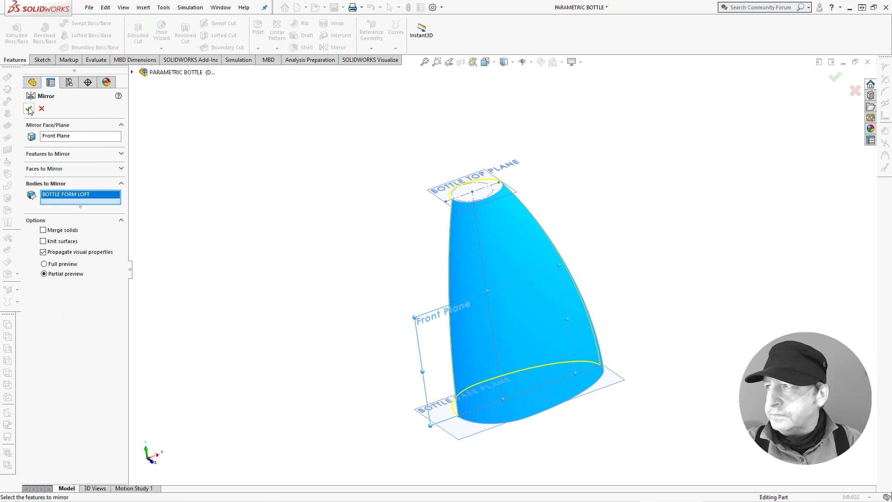This screenshot has width=892, height=502.
Task: Click Print icon in top toolbar
Action: tap(353, 7)
